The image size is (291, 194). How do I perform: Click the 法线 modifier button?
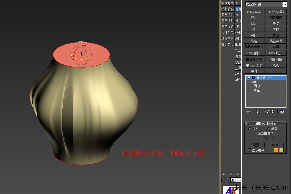[276, 65]
